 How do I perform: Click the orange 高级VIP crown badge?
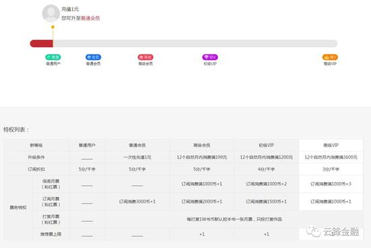coord(330,57)
